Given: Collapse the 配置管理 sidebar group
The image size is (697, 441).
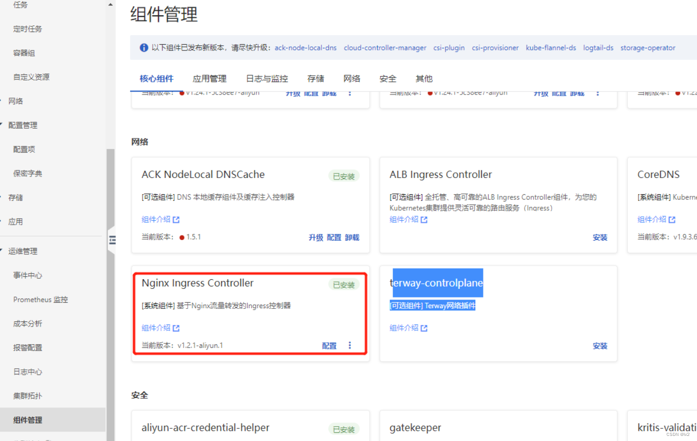Looking at the screenshot, I should 2,125.
